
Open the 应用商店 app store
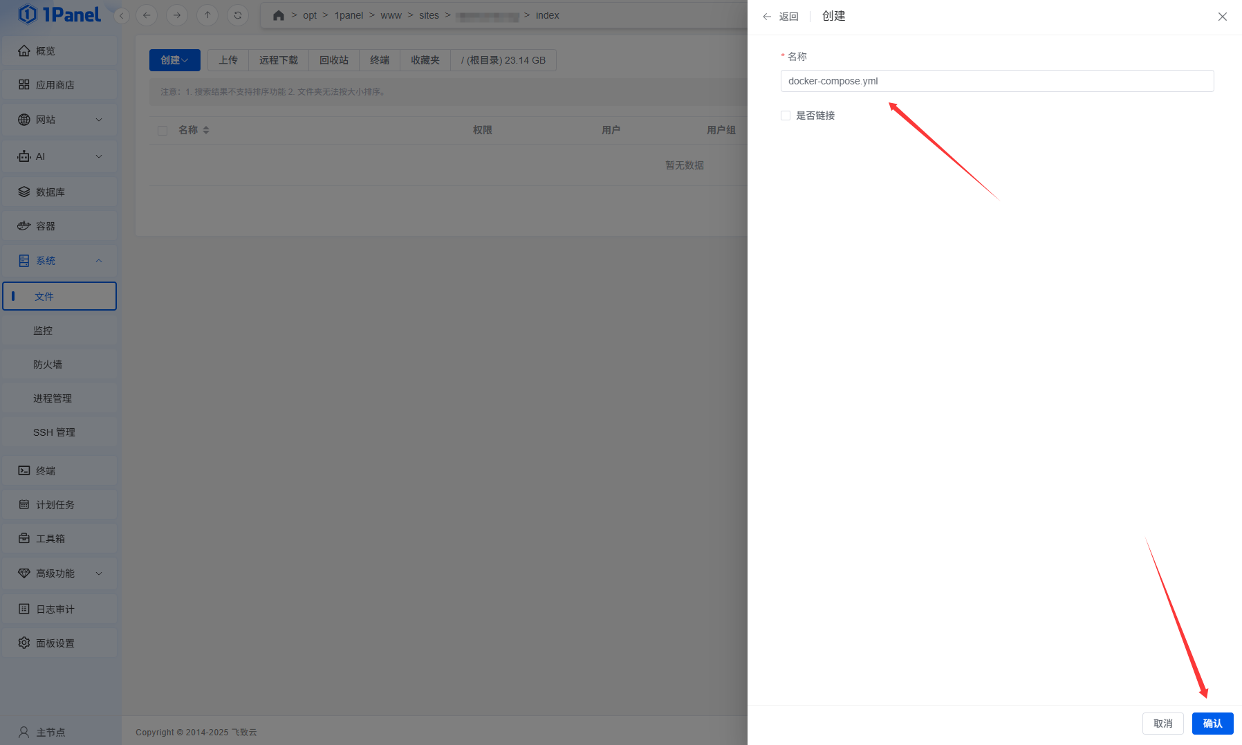(x=59, y=84)
